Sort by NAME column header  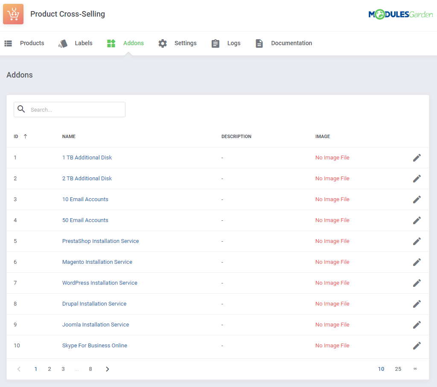pyautogui.click(x=69, y=136)
